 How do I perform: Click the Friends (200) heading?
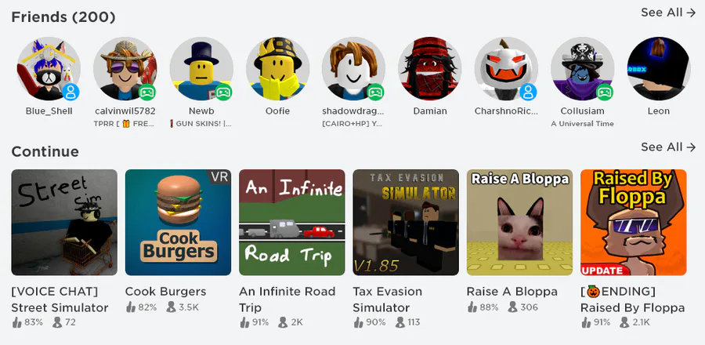pos(63,17)
